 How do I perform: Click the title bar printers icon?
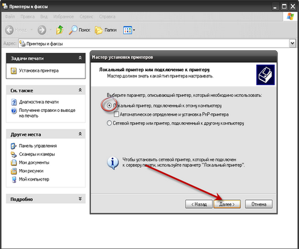pos(5,6)
